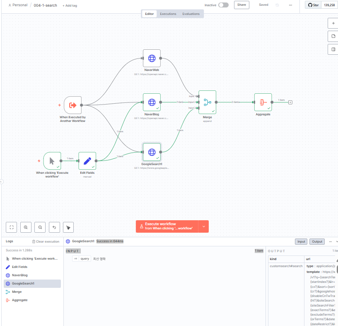Select the GoogleSearch1 node on canvas

tap(152, 152)
